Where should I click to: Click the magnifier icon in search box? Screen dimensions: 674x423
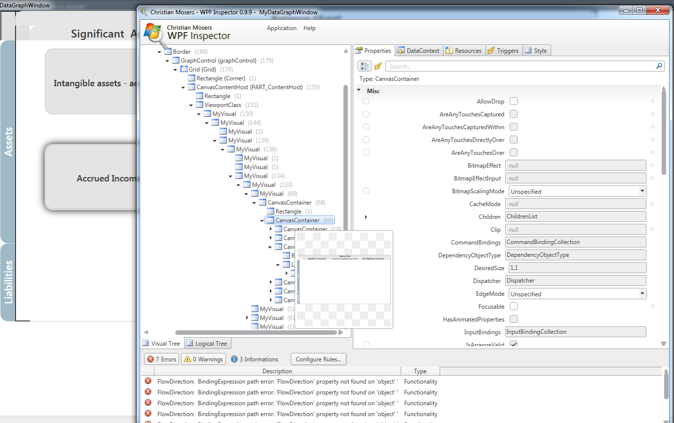tap(659, 66)
